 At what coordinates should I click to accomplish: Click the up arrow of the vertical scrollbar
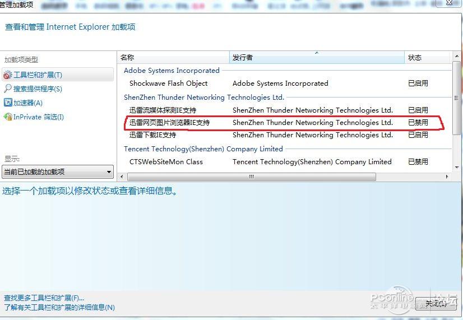pos(456,56)
